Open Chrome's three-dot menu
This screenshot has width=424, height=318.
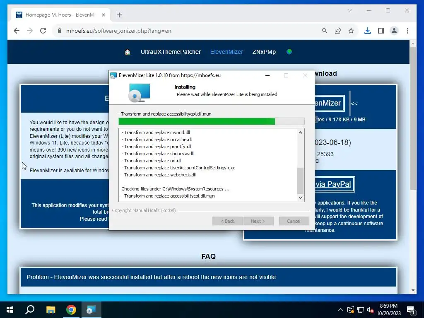click(407, 31)
